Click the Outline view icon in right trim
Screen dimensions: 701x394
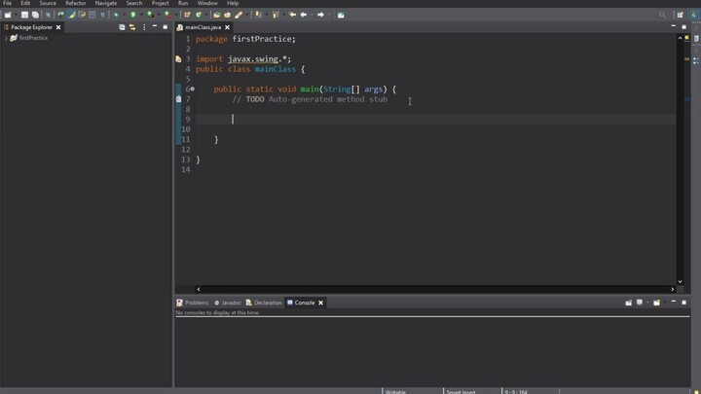pos(696,60)
